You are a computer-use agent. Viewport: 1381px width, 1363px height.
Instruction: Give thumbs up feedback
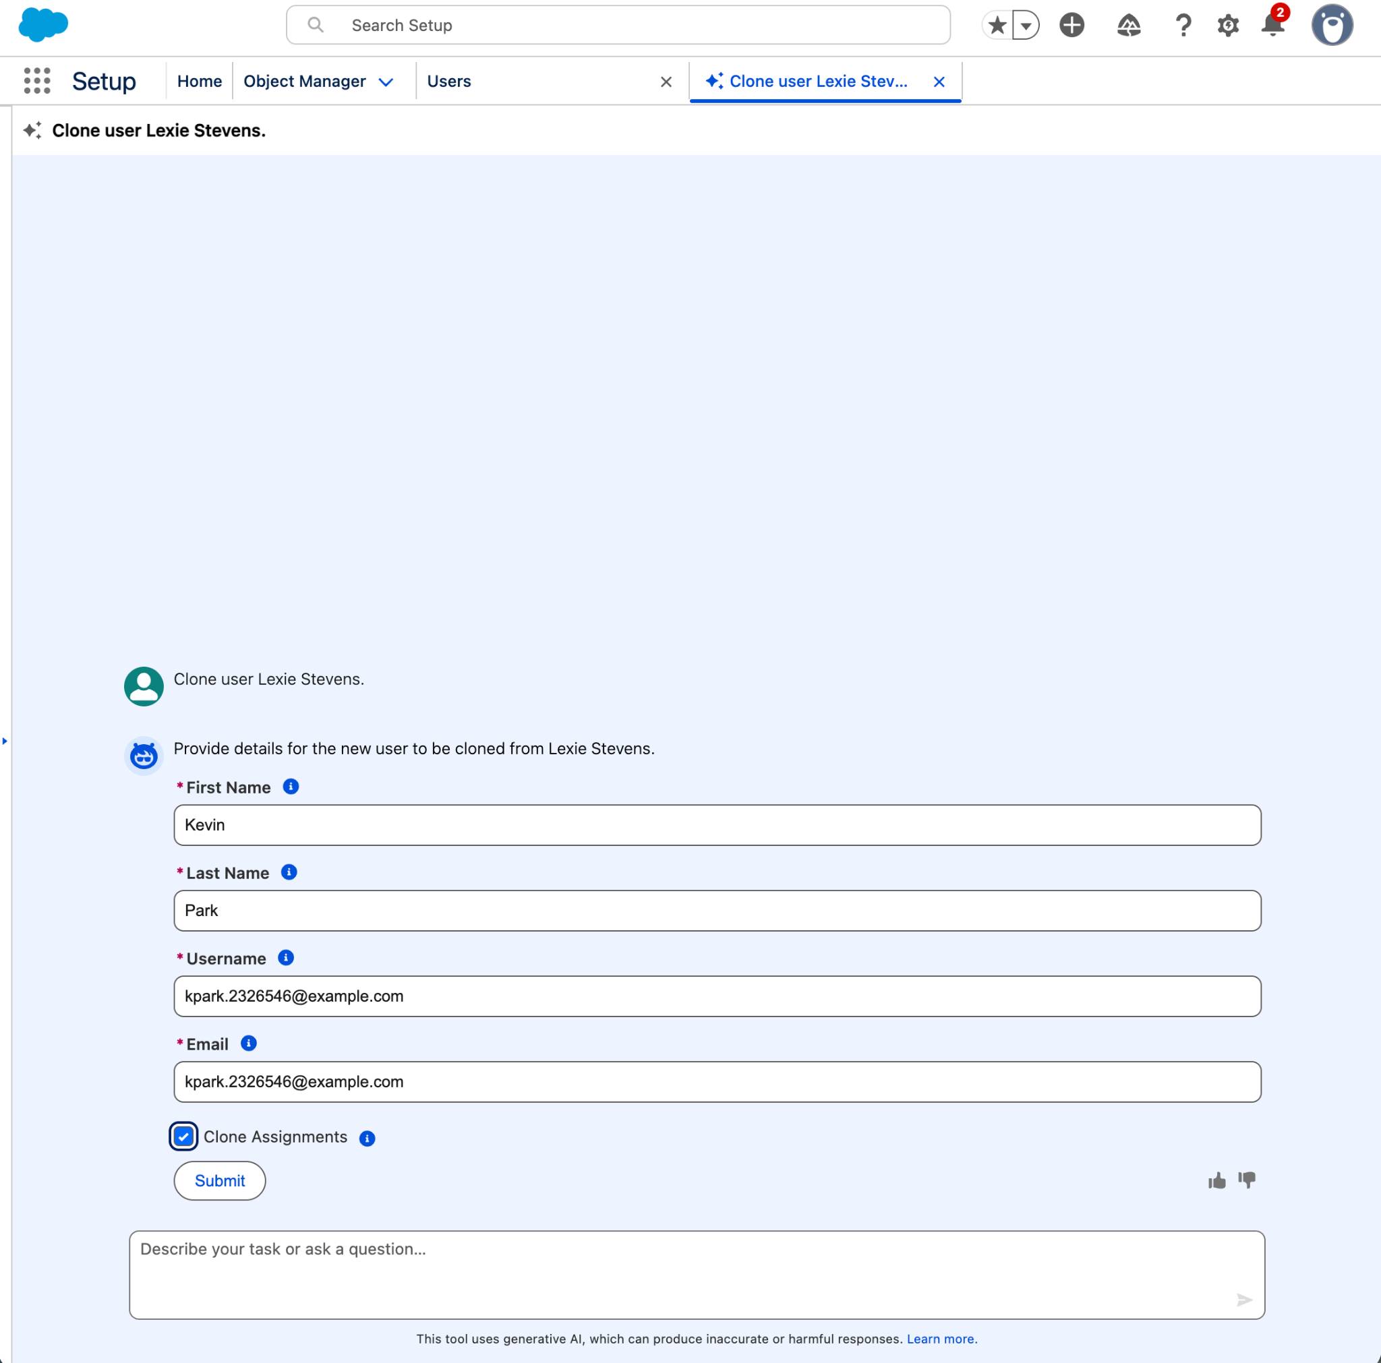[x=1216, y=1181]
